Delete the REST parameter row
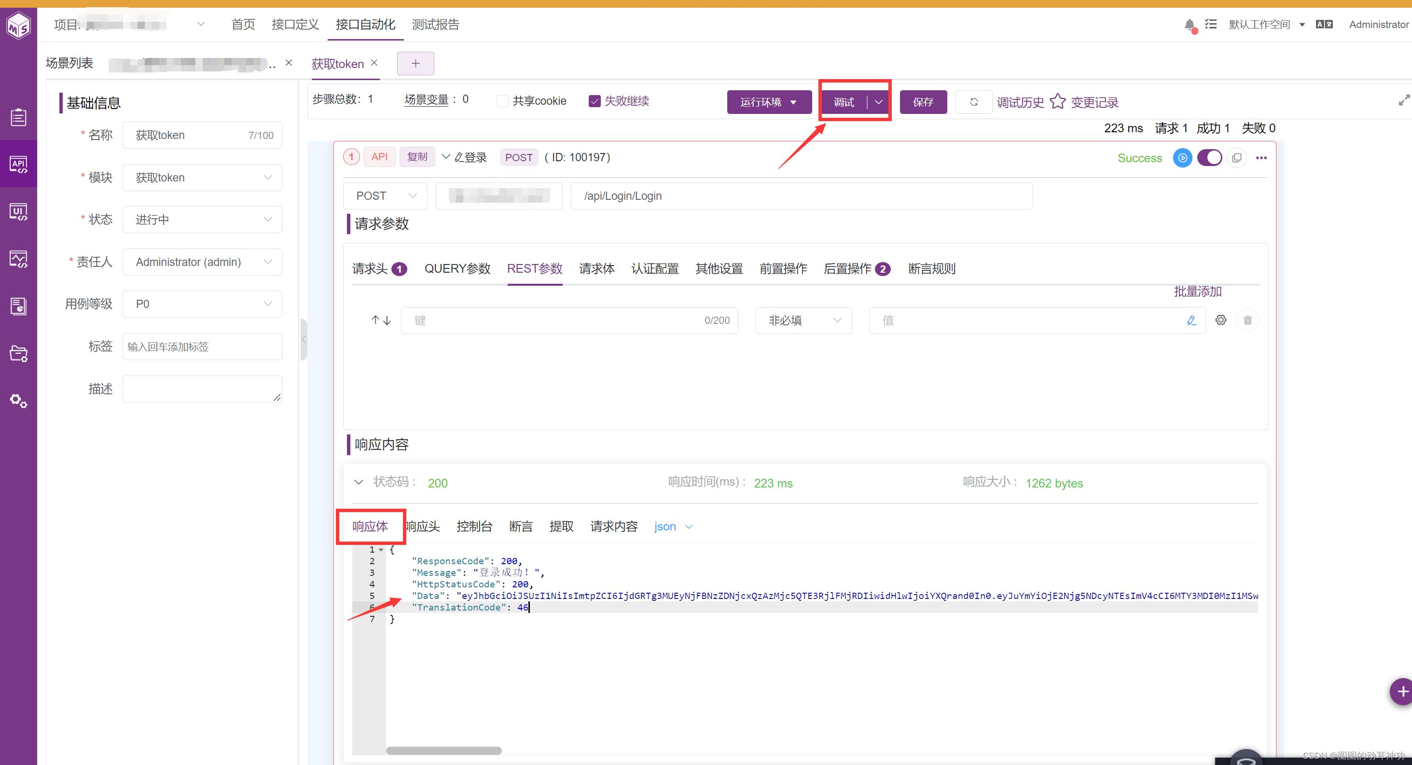The height and width of the screenshot is (765, 1412). click(1247, 320)
